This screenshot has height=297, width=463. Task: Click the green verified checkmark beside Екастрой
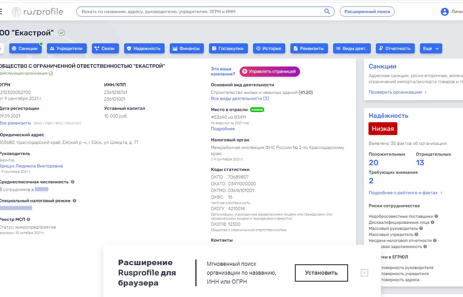tap(62, 33)
